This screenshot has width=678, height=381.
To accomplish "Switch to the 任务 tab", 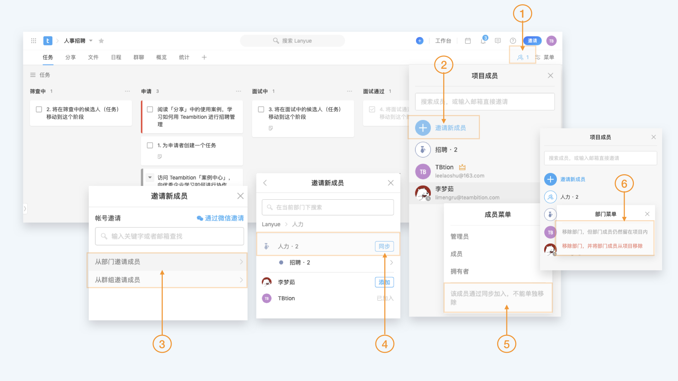I will pyautogui.click(x=48, y=58).
